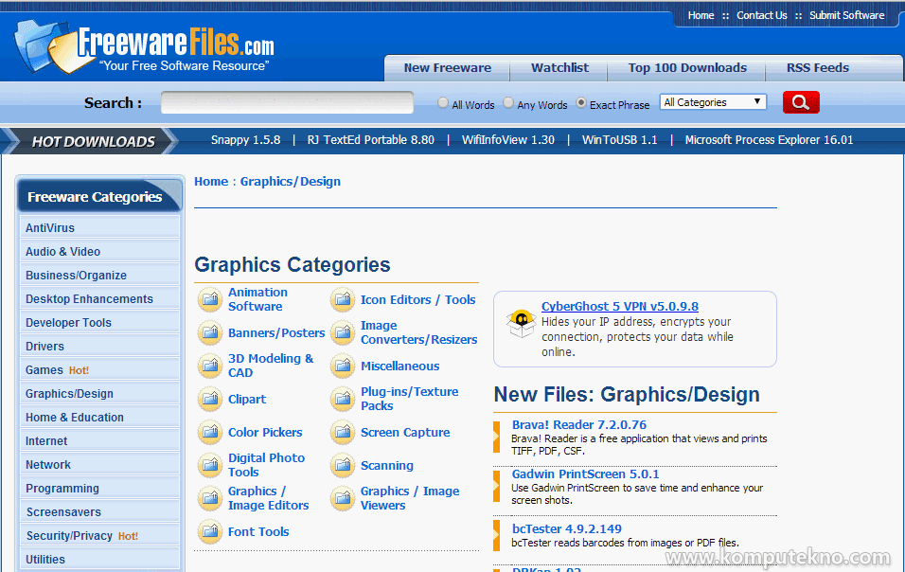Screen dimensions: 905x572
Task: Select Graphics/Design in sidebar categories
Action: click(x=99, y=393)
